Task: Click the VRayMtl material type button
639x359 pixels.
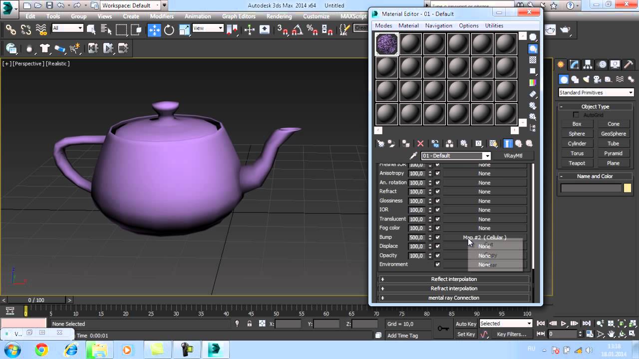Action: 513,156
